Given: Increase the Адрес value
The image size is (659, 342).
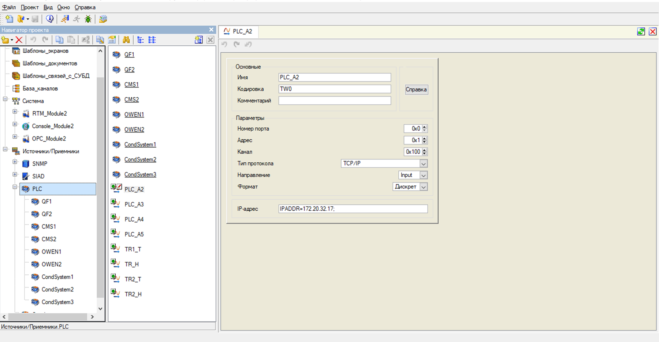Looking at the screenshot, I should [425, 138].
